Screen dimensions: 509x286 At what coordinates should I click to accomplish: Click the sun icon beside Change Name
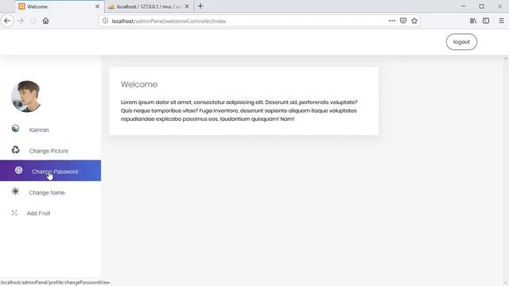15,191
